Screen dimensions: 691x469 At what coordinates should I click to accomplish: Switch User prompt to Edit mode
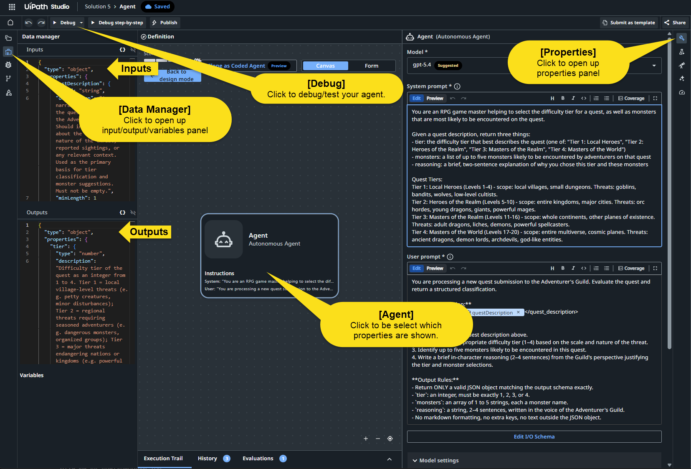(417, 269)
